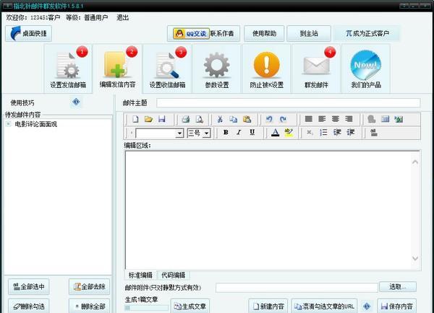Viewport: 434px width, 313px height.
Task: Click the 保存内容 button
Action: pyautogui.click(x=397, y=306)
